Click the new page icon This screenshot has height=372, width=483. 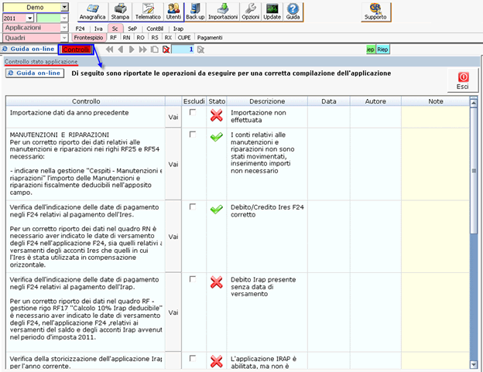click(155, 49)
